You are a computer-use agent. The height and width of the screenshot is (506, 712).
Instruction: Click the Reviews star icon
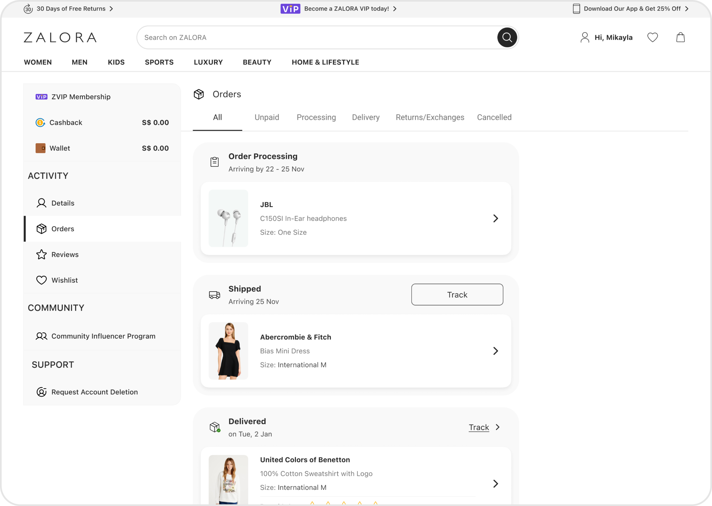pyautogui.click(x=41, y=255)
